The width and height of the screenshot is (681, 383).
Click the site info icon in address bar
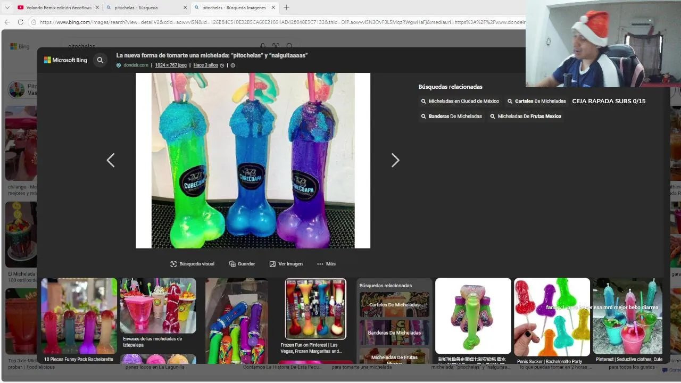pos(34,22)
